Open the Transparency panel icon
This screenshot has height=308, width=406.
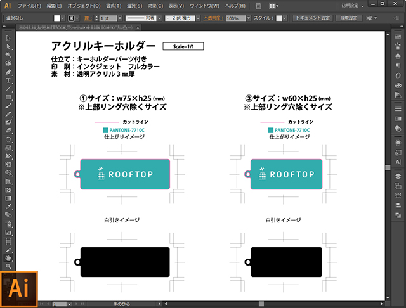pyautogui.click(x=398, y=129)
